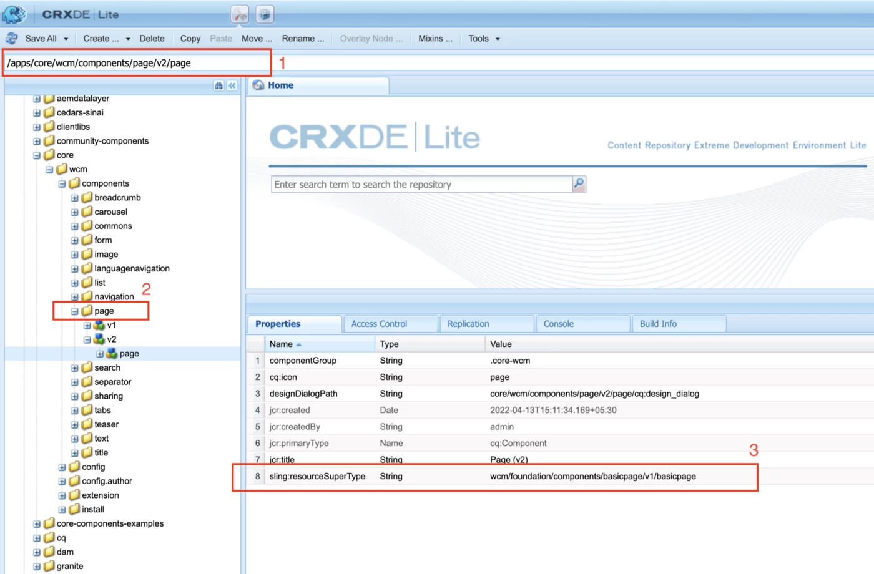
Task: Switch to the Build Info tab
Action: point(679,324)
